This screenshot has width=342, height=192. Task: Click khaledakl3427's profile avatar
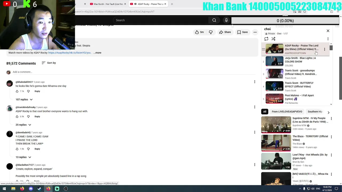[x=10, y=84]
